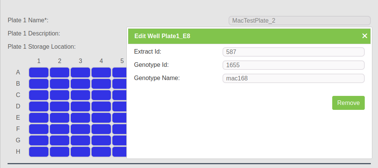The height and width of the screenshot is (168, 378).
Task: Select well E2 on the plate
Action: coord(59,118)
